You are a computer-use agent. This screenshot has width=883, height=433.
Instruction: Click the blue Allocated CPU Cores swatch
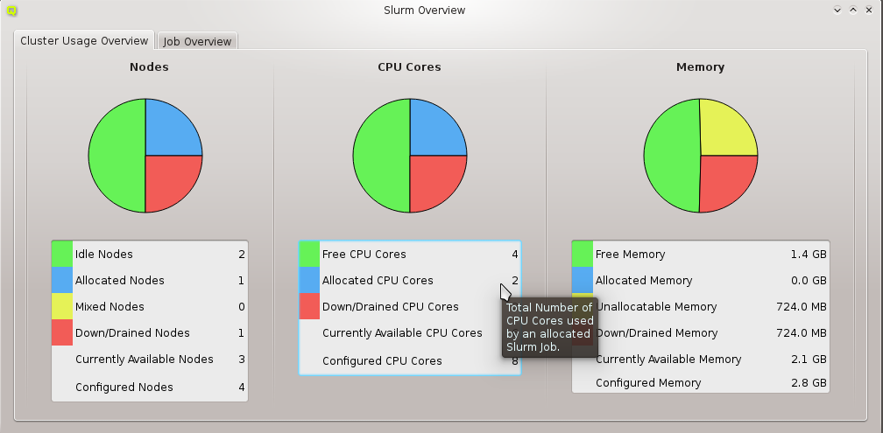tap(309, 280)
